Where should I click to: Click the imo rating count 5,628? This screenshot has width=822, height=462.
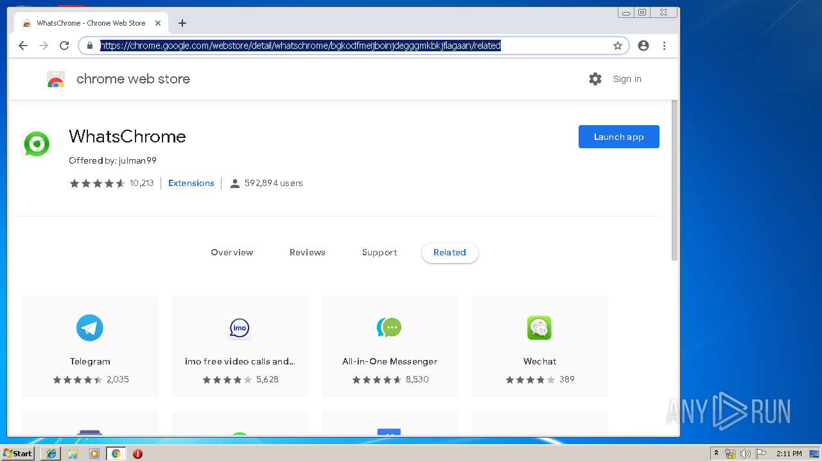(x=267, y=379)
